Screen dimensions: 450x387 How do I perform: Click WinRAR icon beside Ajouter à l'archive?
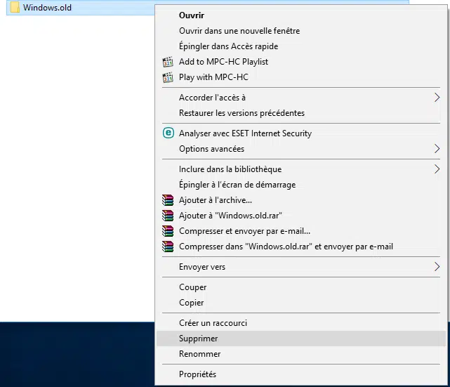tap(168, 200)
